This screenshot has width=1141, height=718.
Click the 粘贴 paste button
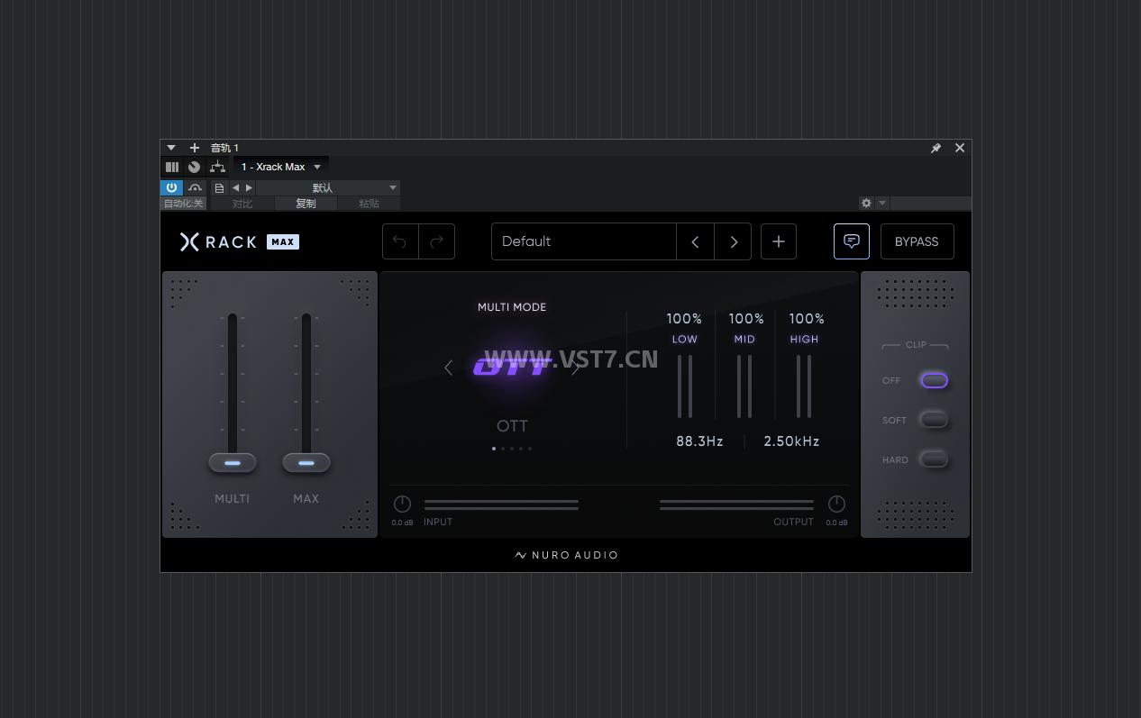pos(369,204)
